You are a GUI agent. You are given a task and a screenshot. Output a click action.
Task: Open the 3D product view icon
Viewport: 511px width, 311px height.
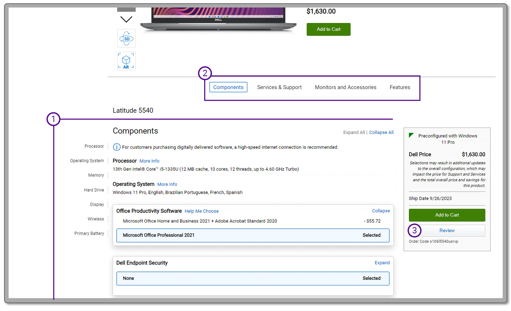(126, 39)
